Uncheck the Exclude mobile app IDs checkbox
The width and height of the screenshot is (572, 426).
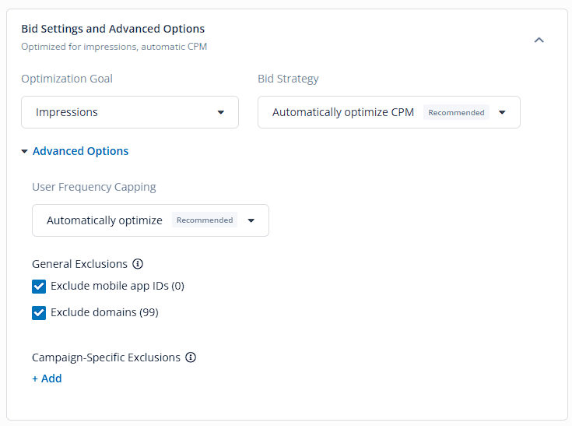pyautogui.click(x=39, y=286)
